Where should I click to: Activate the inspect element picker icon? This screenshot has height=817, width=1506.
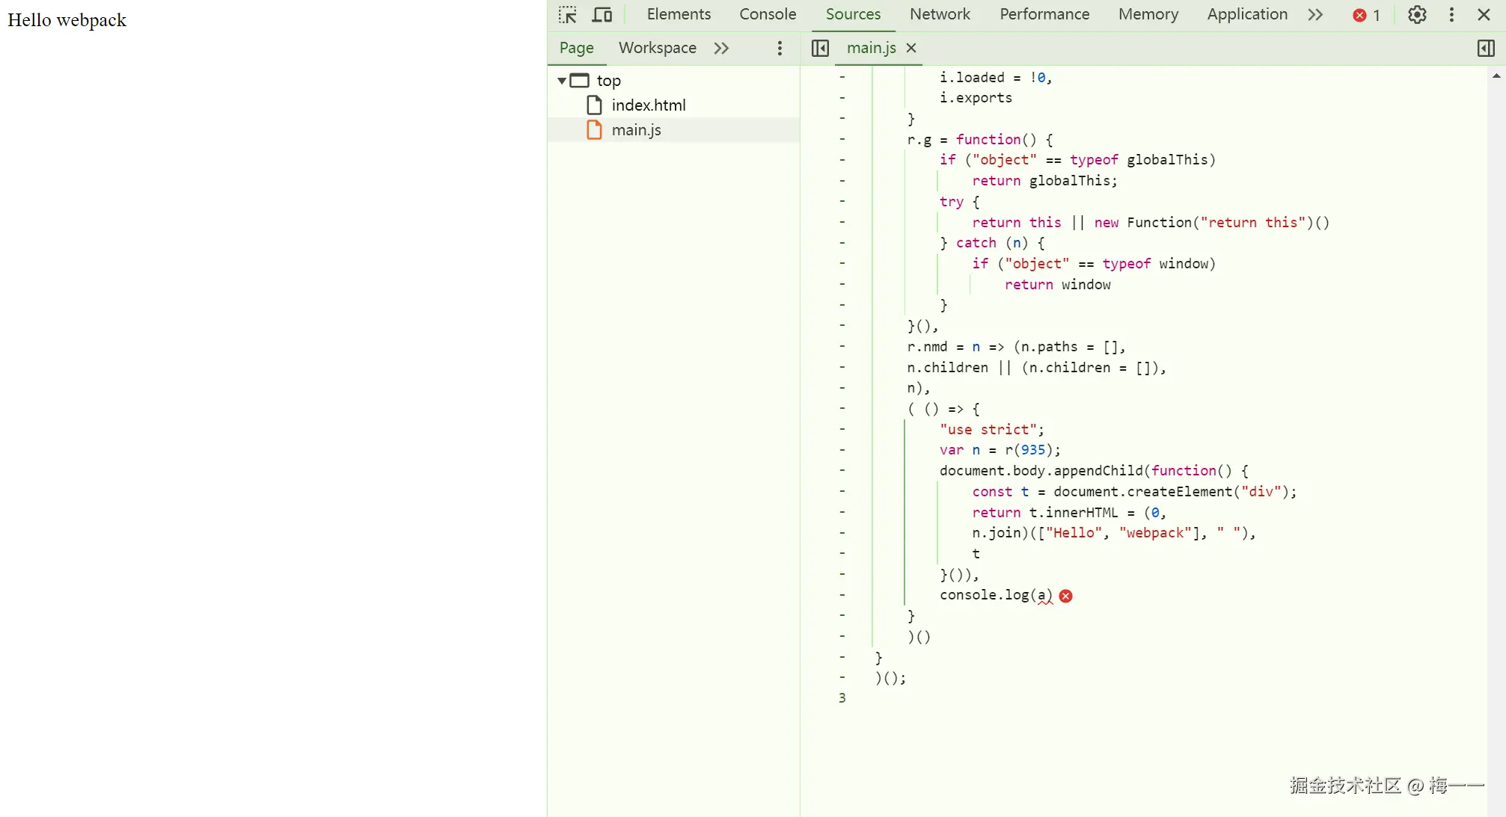point(568,15)
